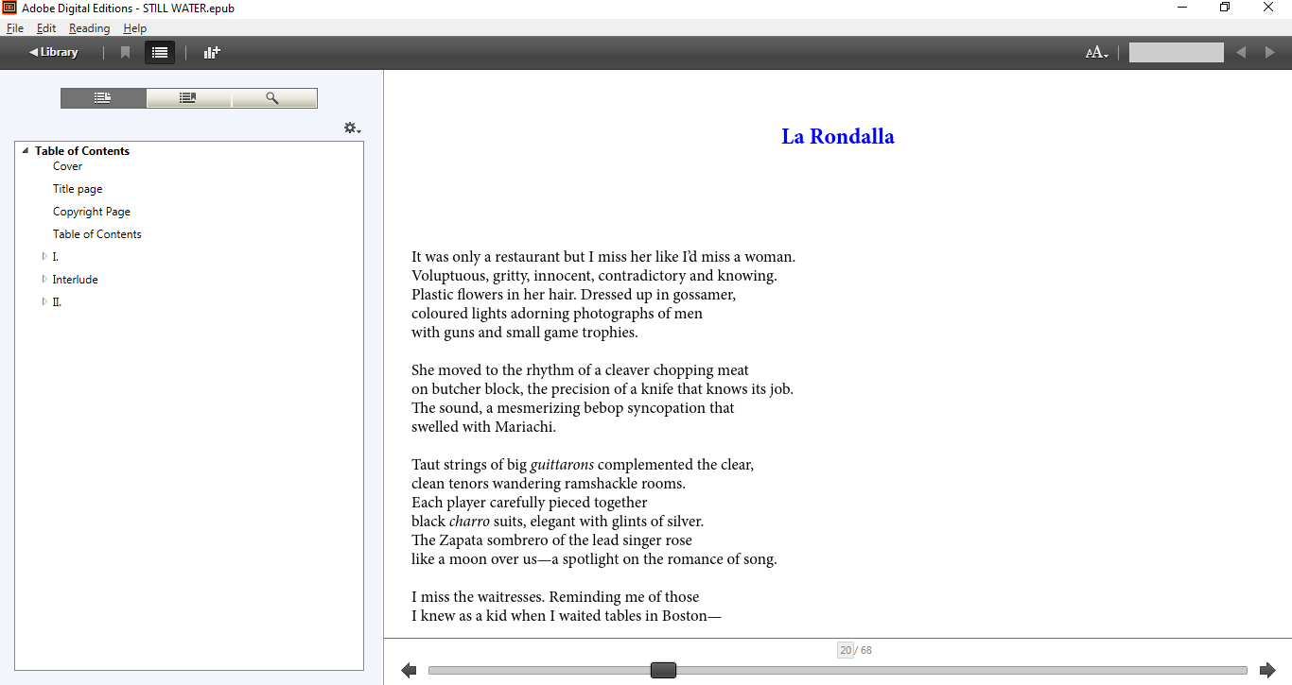Viewport: 1292px width, 685px height.
Task: Click the add-to-bookshelf chart plus icon
Action: [212, 53]
